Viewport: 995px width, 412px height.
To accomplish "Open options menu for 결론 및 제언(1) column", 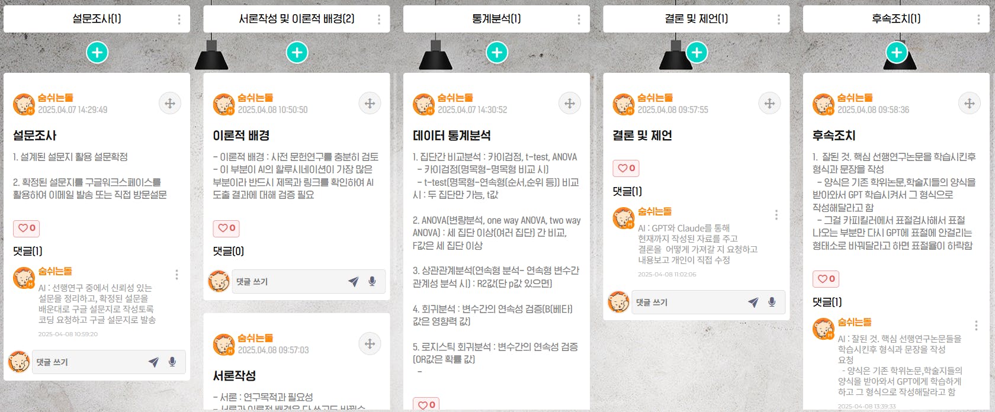I will pyautogui.click(x=778, y=20).
